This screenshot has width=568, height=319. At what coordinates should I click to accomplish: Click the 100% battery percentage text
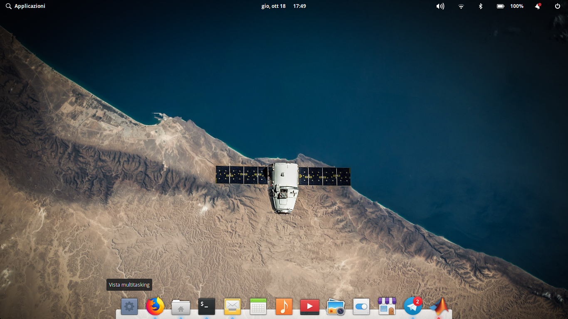(517, 6)
